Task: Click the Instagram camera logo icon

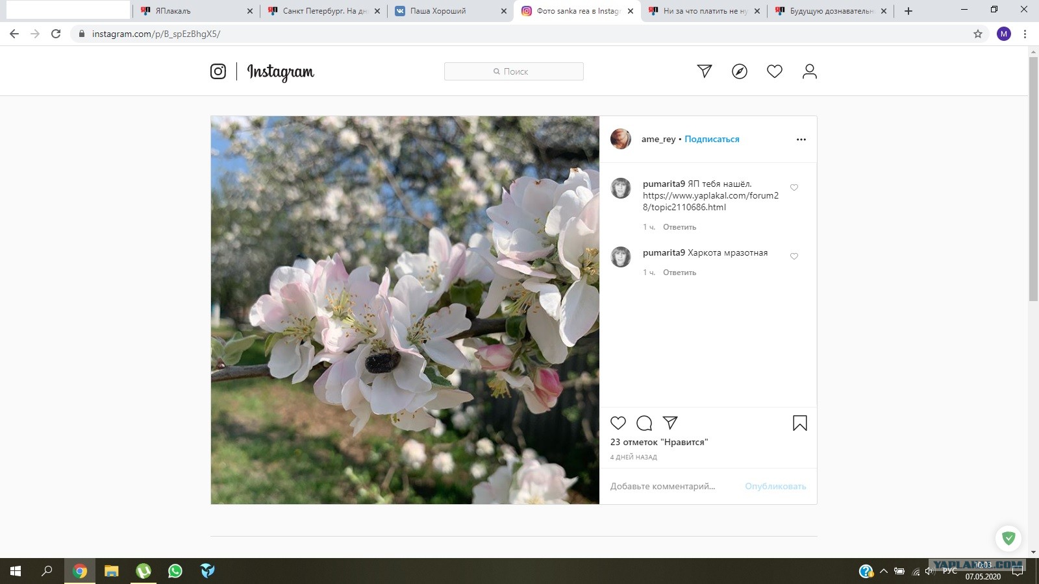Action: coord(218,71)
